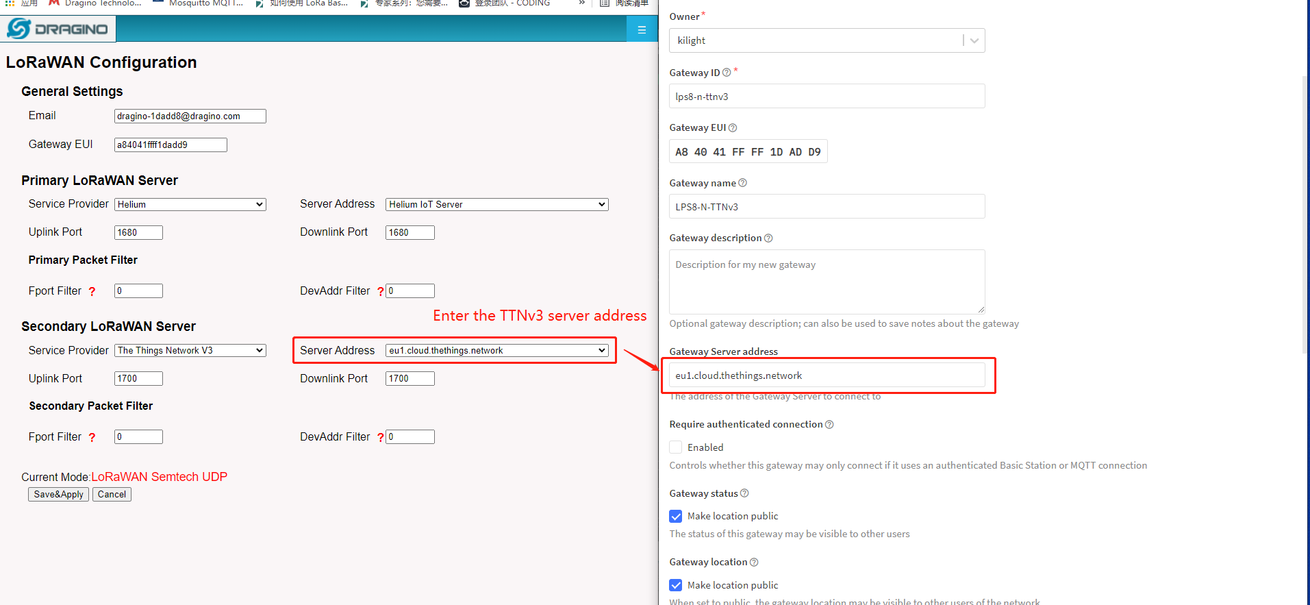The width and height of the screenshot is (1310, 605).
Task: Open the Owner dropdown showing kilight
Action: coord(827,40)
